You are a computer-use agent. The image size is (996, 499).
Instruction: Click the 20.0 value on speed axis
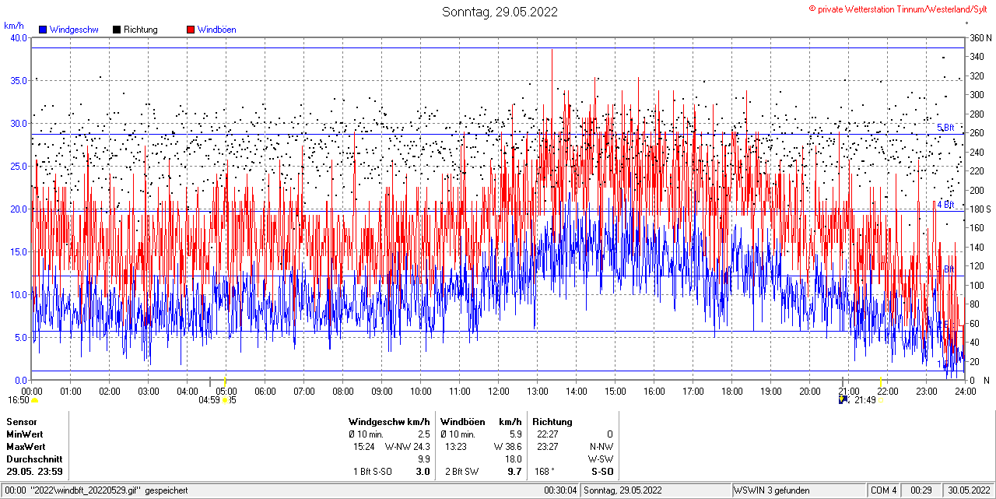point(19,209)
